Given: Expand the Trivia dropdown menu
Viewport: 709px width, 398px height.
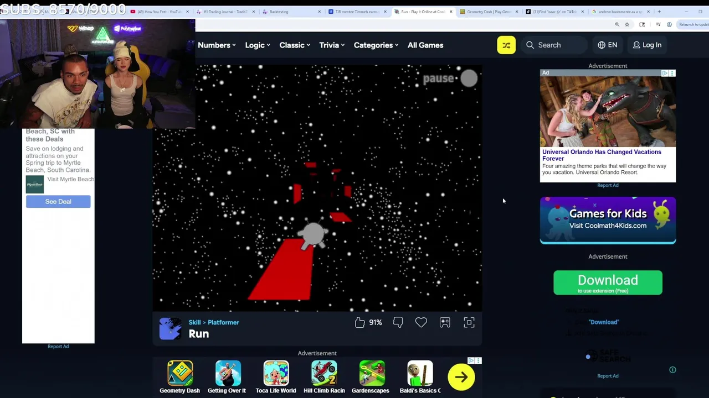Looking at the screenshot, I should (x=332, y=45).
